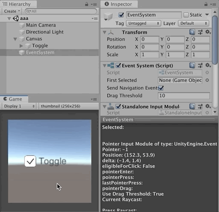Click the Inspector scroll down arrow
This screenshot has height=212, width=219.
tap(215, 112)
